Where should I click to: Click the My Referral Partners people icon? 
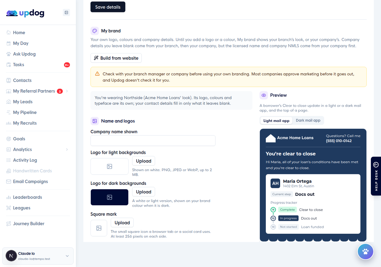pos(9,91)
